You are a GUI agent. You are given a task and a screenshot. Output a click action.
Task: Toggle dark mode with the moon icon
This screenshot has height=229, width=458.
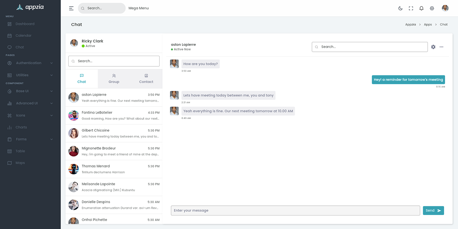point(400,8)
